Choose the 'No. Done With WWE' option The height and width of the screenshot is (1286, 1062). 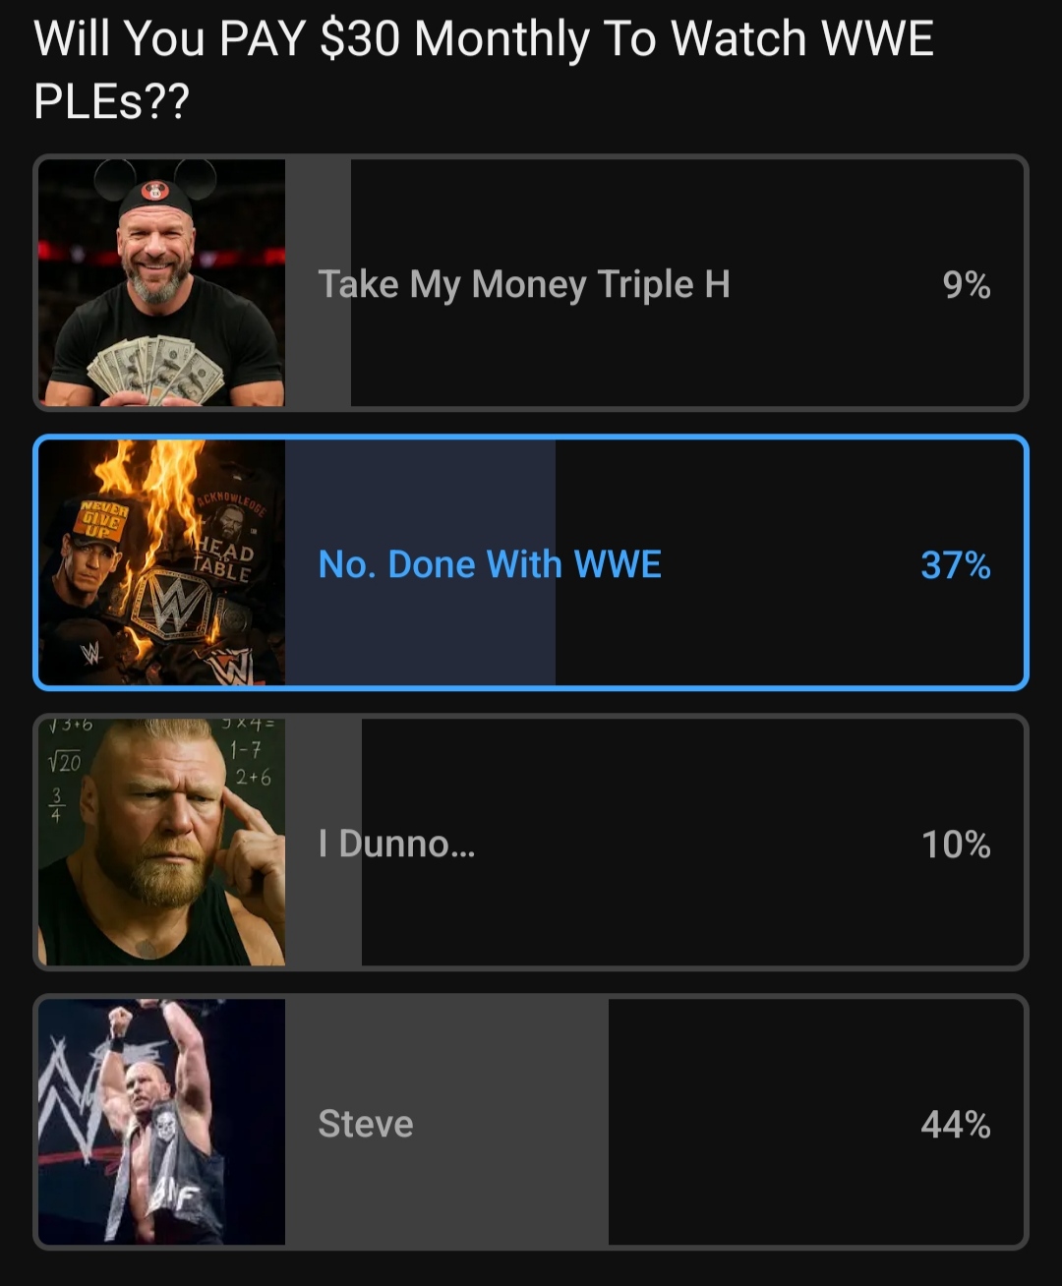click(x=531, y=562)
